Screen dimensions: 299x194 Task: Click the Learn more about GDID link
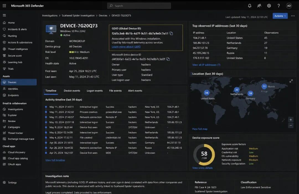click(x=126, y=47)
